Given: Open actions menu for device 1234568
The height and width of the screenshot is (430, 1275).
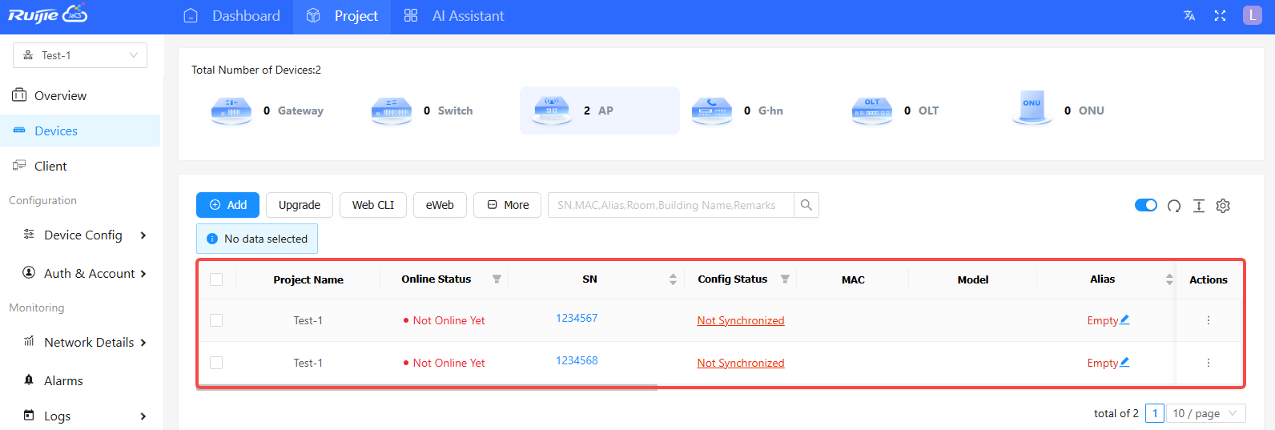Looking at the screenshot, I should click(x=1208, y=363).
